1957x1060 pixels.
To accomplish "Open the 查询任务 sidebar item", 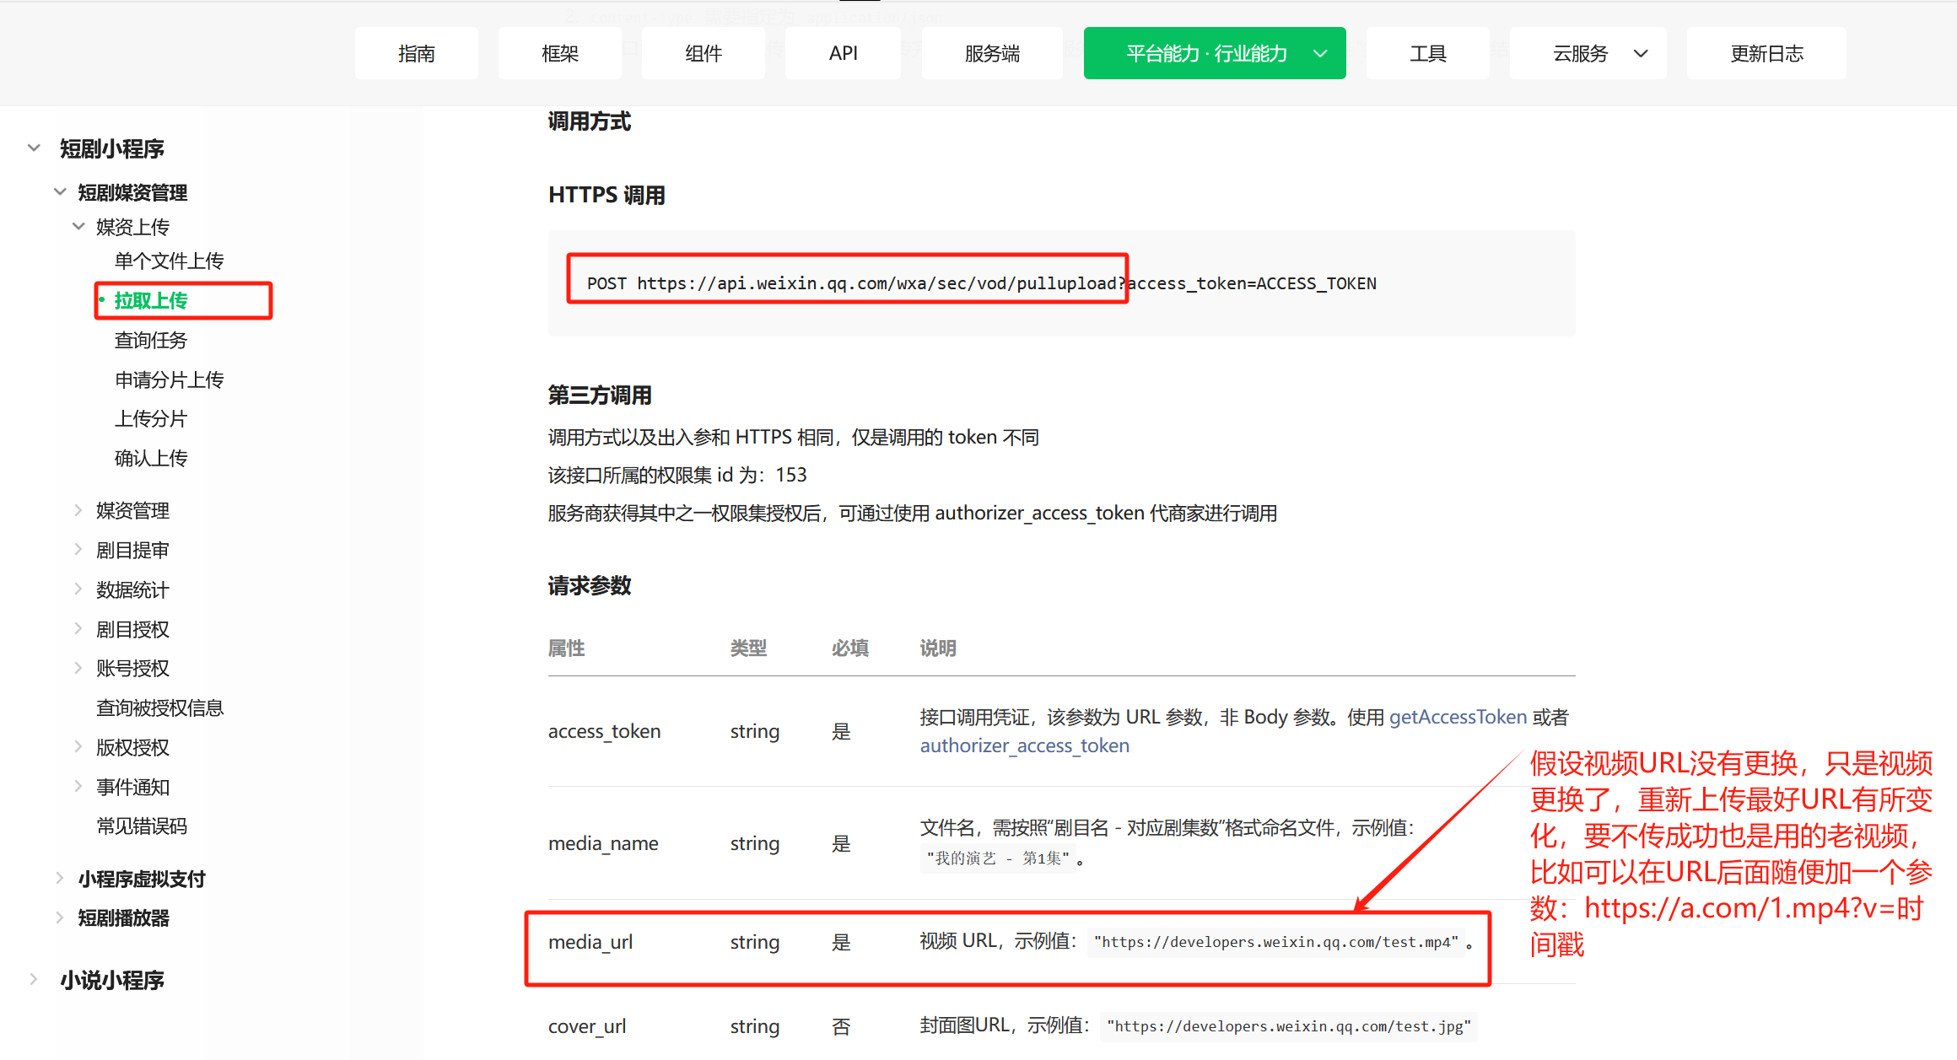I will 150,340.
